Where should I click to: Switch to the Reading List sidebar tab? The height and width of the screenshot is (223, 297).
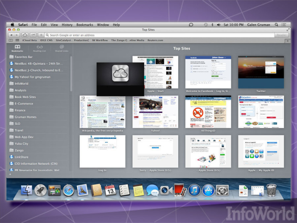click(39, 48)
